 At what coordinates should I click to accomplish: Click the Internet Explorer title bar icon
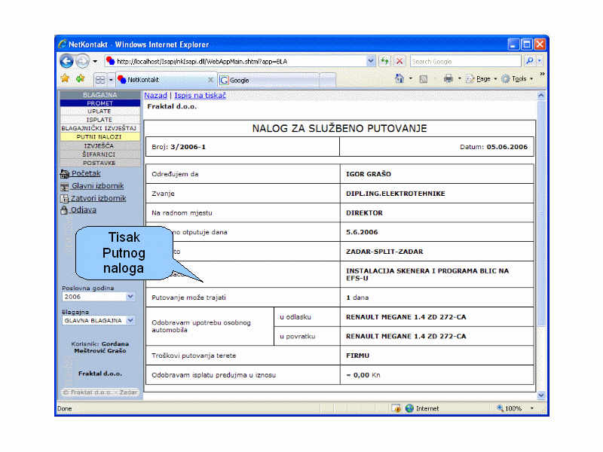click(x=62, y=44)
